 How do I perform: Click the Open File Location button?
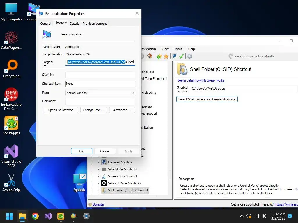[x=61, y=110]
